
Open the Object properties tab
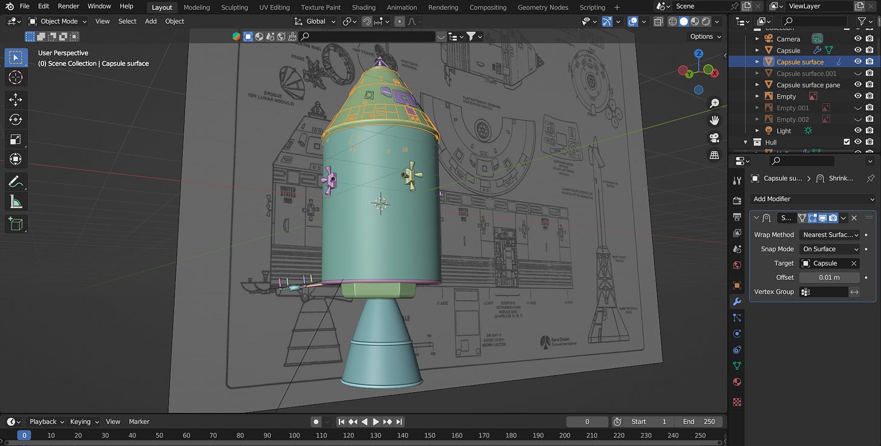coord(737,285)
